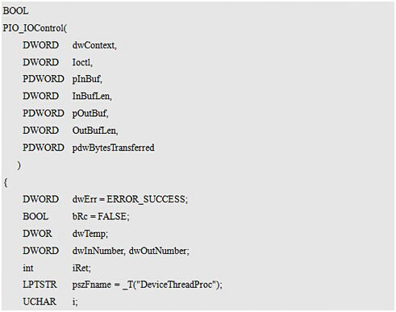Screen dimensions: 396x312
Task: Click the misspelled DWOR type keyword
Action: click(37, 234)
